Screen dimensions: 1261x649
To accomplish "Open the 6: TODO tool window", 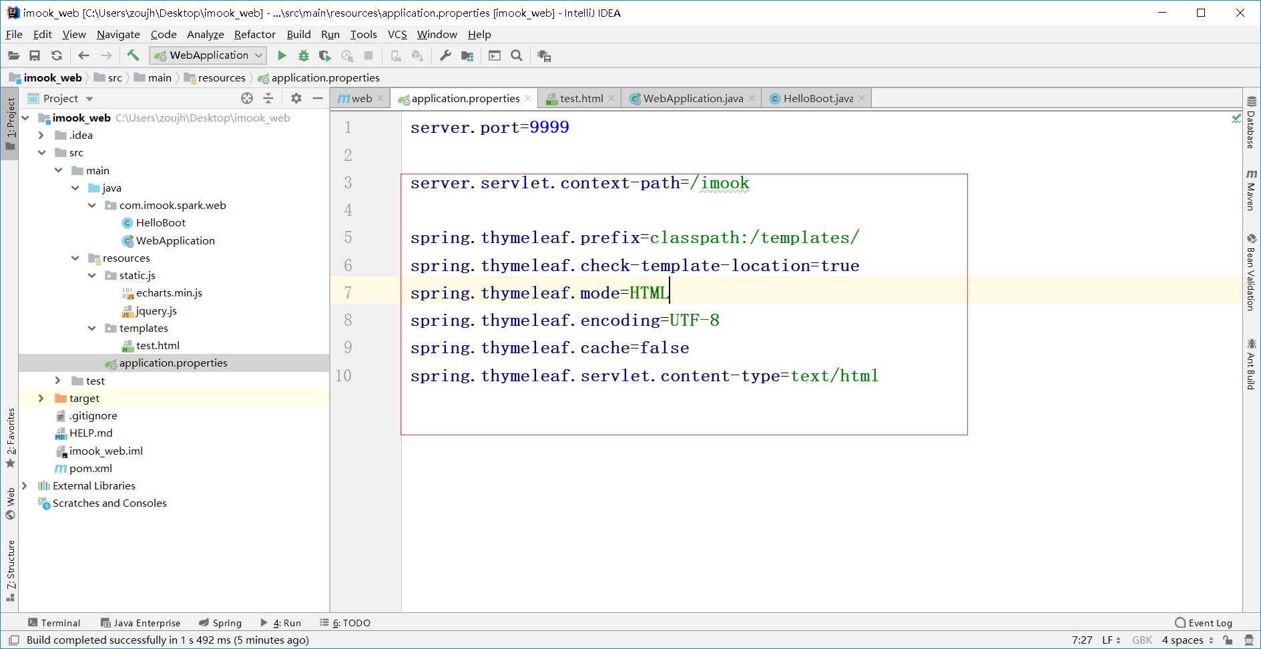I will (345, 623).
